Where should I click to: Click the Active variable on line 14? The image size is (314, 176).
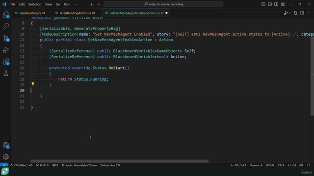pyautogui.click(x=177, y=57)
